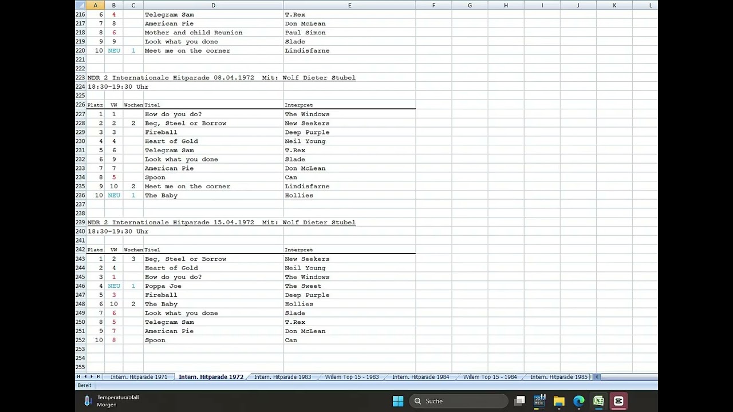Screen dimensions: 733x412
Task: Click the taskbar Suche search box
Action: tap(458, 401)
